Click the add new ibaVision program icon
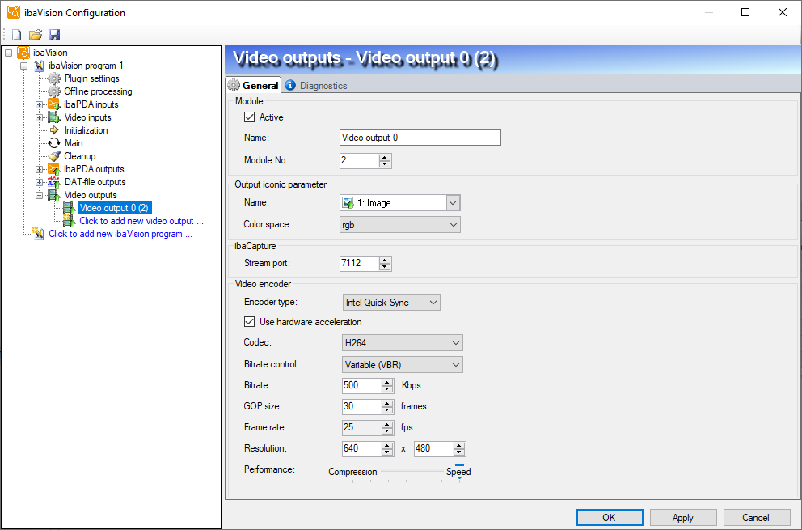The image size is (802, 530). tap(39, 234)
